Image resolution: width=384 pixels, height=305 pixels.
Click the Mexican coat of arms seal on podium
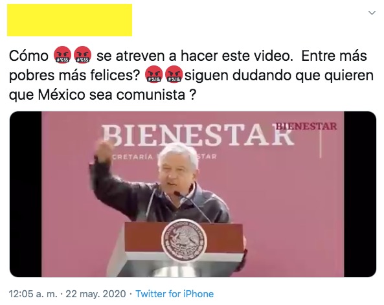184,240
